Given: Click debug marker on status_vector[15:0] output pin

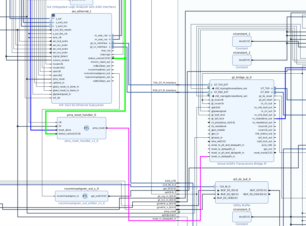Looking at the screenshot, I should [113, 57].
